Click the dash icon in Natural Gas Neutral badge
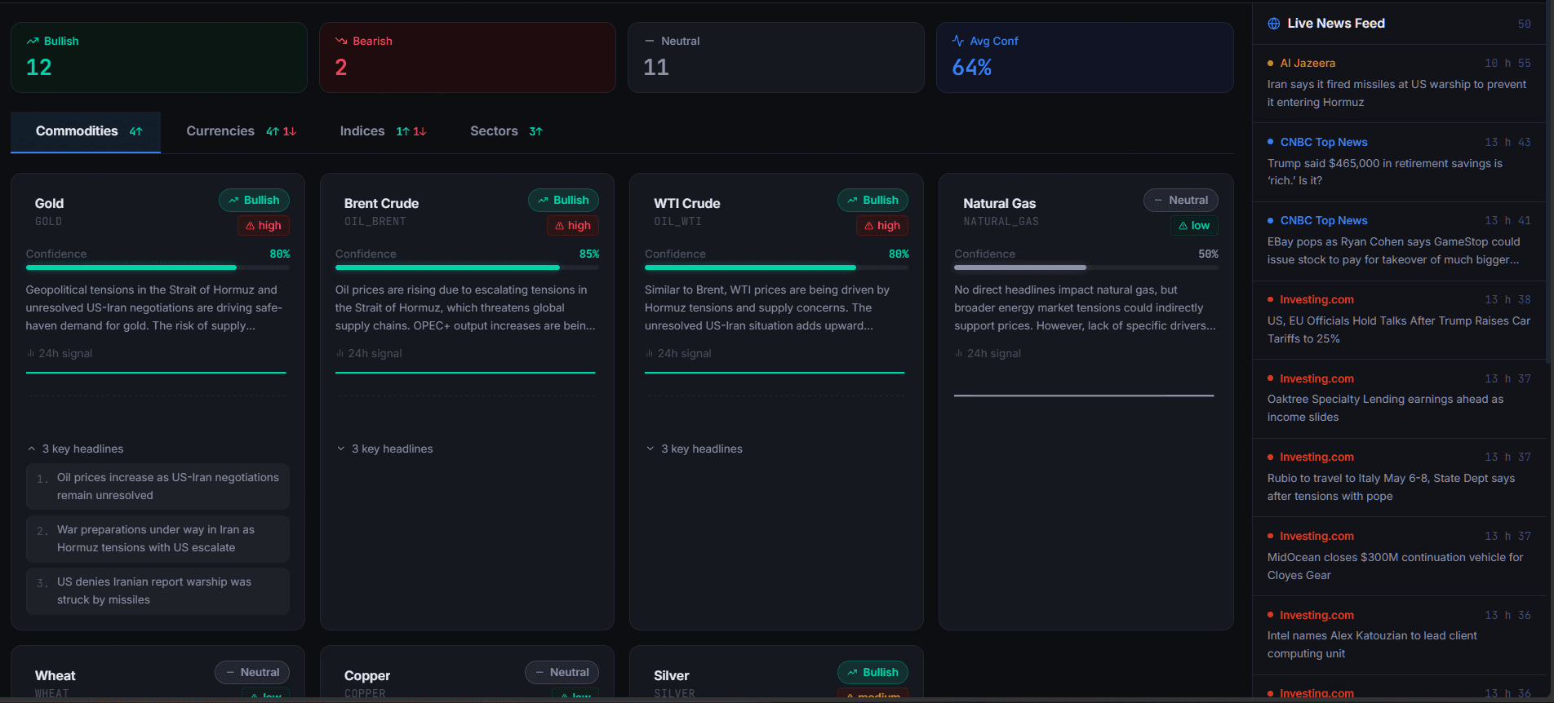This screenshot has height=703, width=1554. (1158, 201)
